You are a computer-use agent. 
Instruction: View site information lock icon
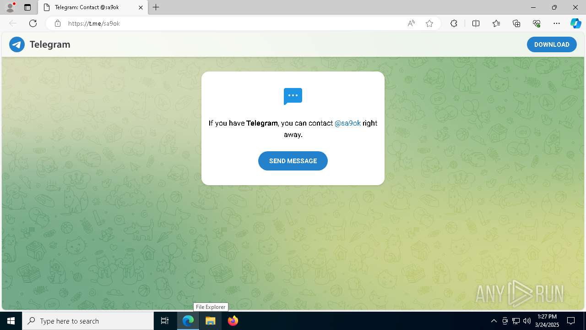pyautogui.click(x=58, y=23)
